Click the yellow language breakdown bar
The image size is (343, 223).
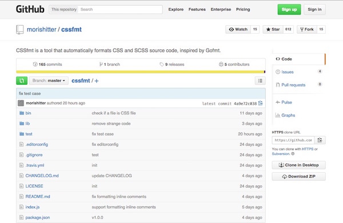(x=140, y=72)
